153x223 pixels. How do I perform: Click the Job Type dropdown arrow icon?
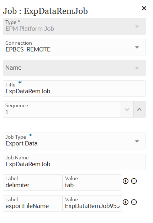point(137,142)
